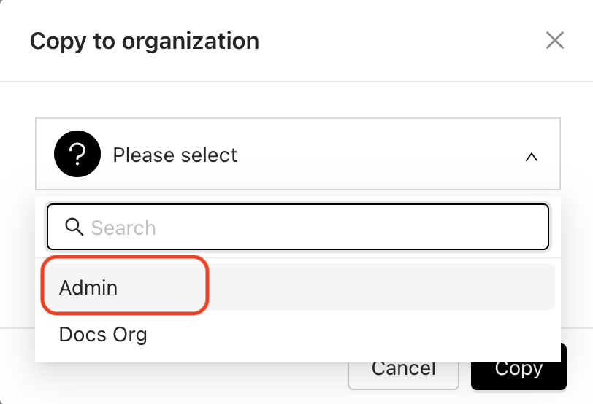Click the Please select dropdown
The height and width of the screenshot is (404, 593).
point(298,155)
